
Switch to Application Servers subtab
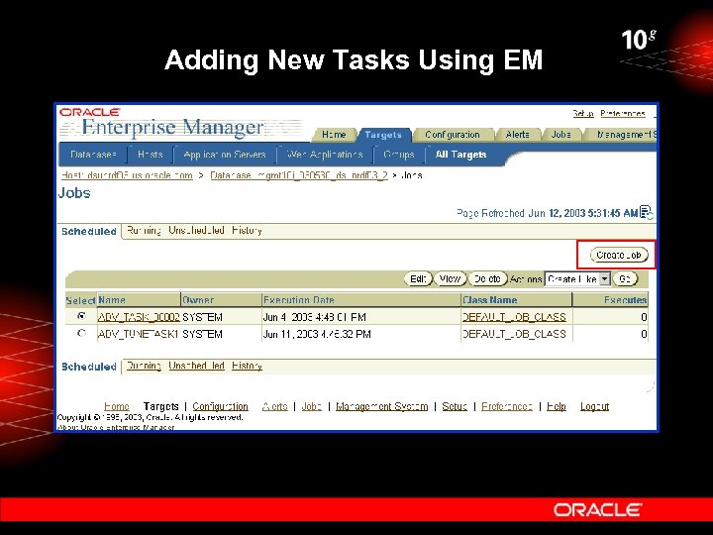[x=225, y=155]
